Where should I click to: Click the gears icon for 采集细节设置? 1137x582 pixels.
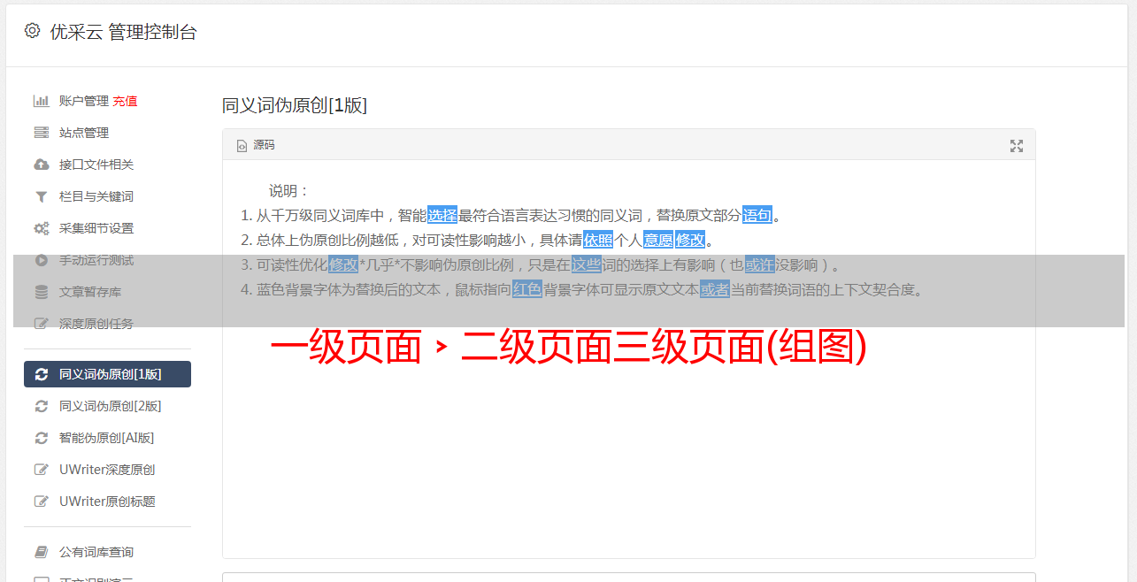pos(41,228)
